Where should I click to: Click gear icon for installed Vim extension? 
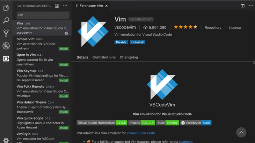(66, 33)
